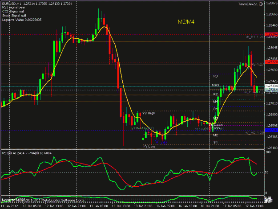Click the 1.28665 price scale value
Viewport: 278px width, 209px height.
272,14
